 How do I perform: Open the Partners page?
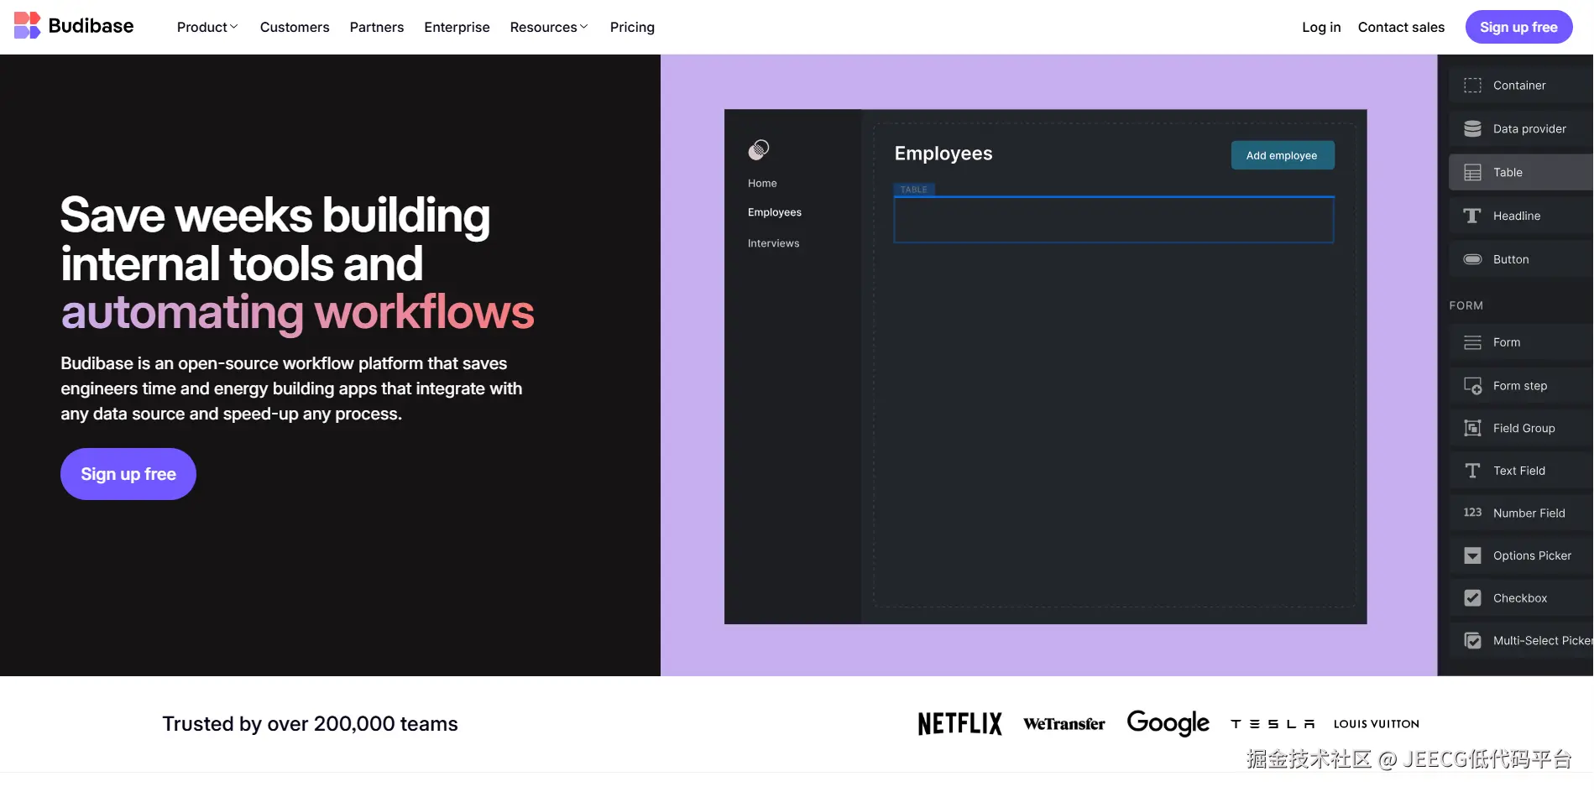coord(377,27)
